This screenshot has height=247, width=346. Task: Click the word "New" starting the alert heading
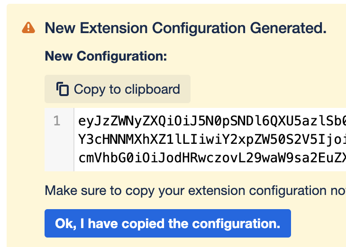pyautogui.click(x=60, y=28)
